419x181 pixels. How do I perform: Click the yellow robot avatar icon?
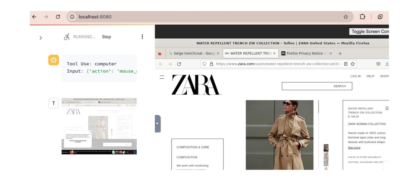pos(53,60)
